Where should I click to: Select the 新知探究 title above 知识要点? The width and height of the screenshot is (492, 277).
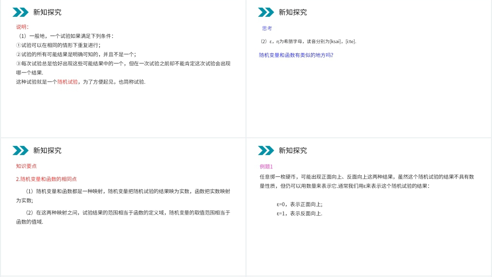click(47, 151)
